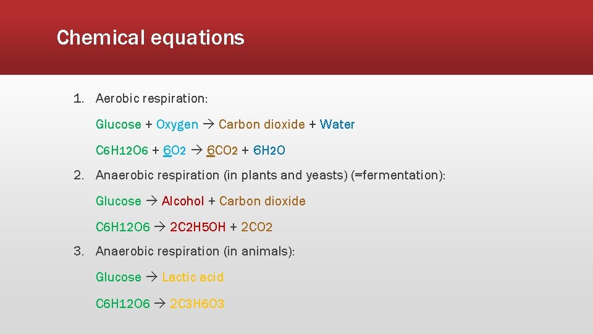Click the 2CO2 formula term

pyautogui.click(x=256, y=227)
